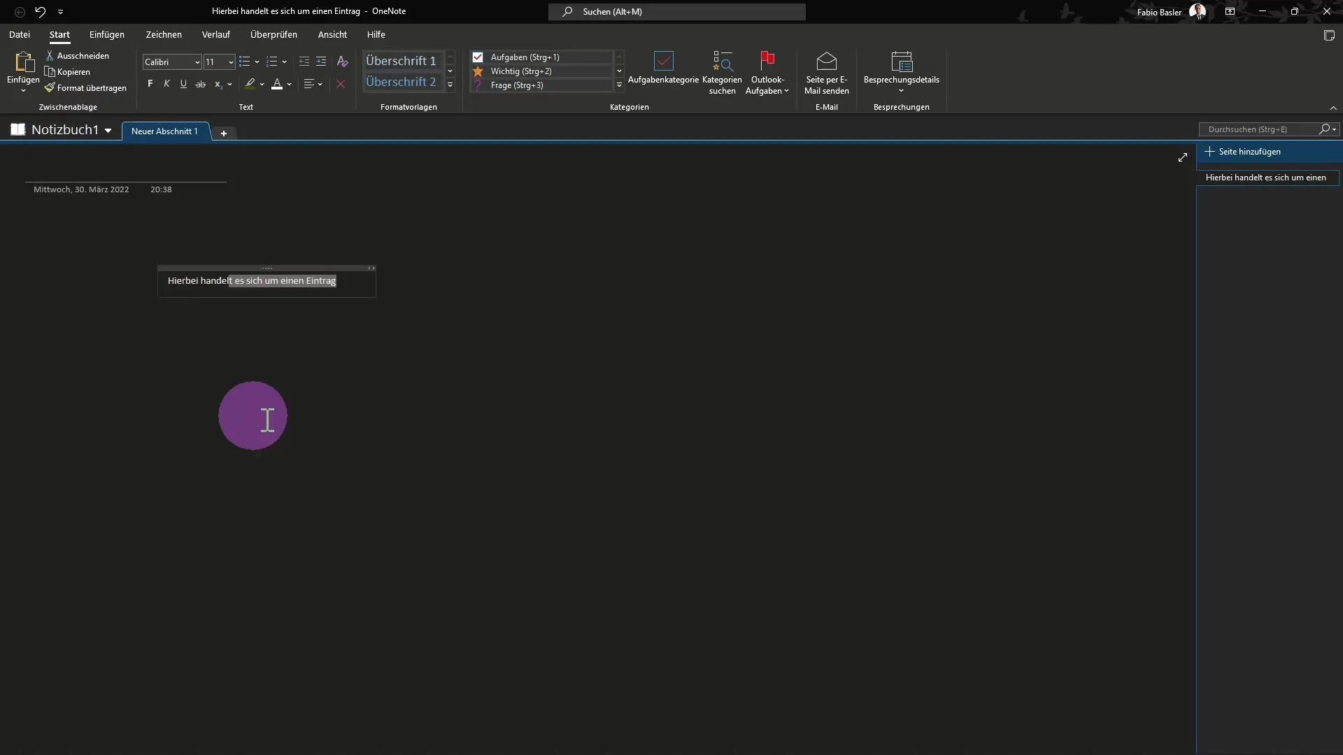The width and height of the screenshot is (1343, 755).
Task: Click in the Suchen (Alt+M) search field
Action: pyautogui.click(x=677, y=12)
